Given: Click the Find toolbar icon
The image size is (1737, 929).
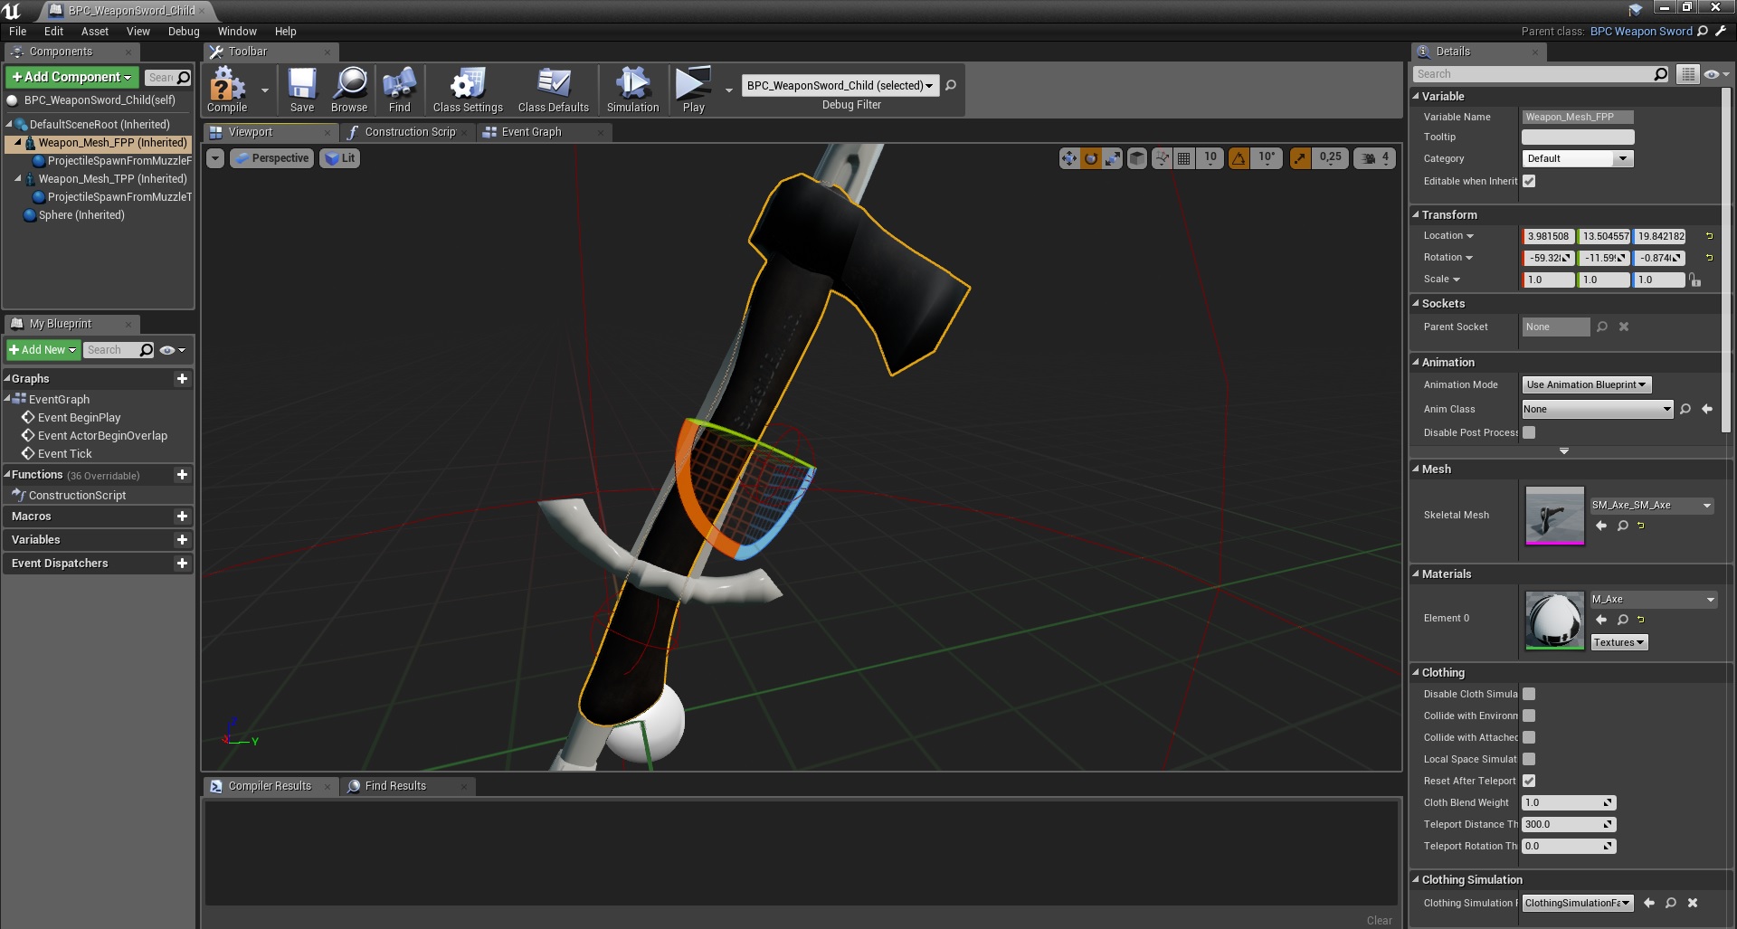Looking at the screenshot, I should coord(399,89).
